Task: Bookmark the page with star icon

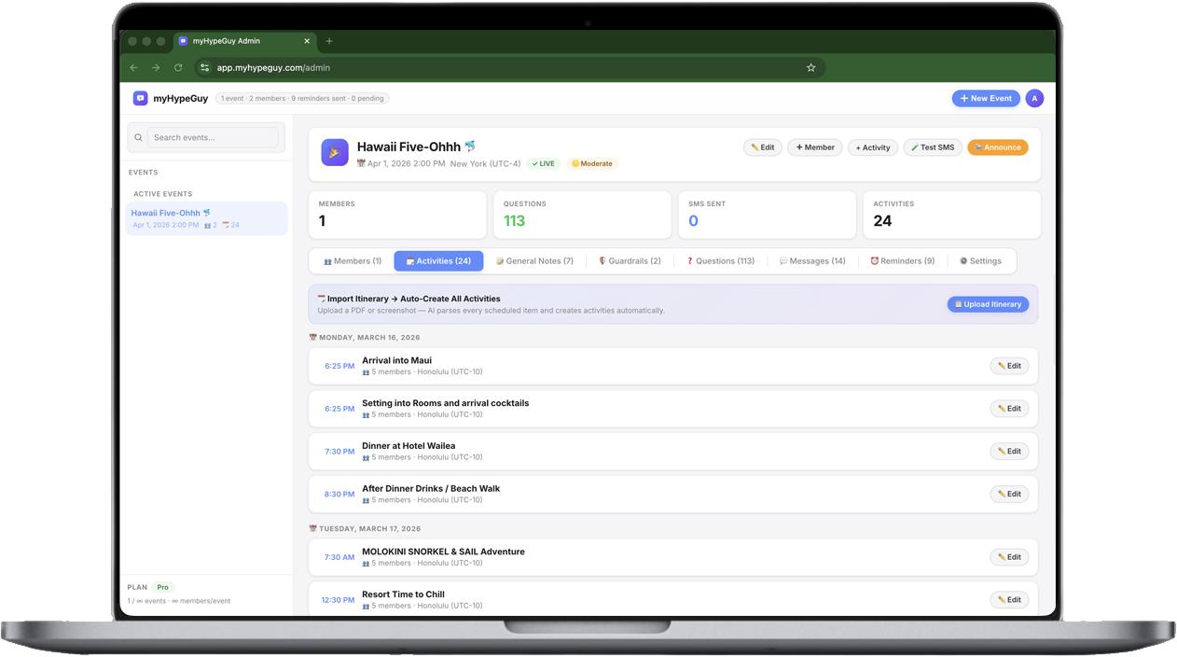Action: pos(810,67)
